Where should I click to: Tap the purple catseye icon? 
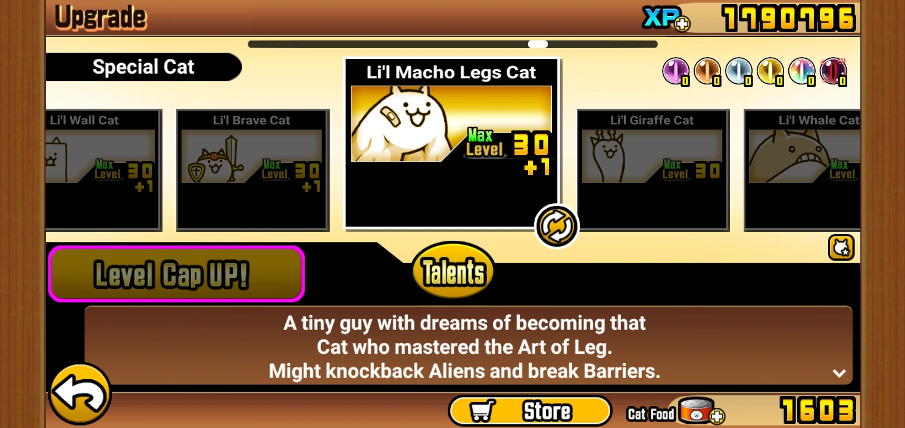(676, 72)
